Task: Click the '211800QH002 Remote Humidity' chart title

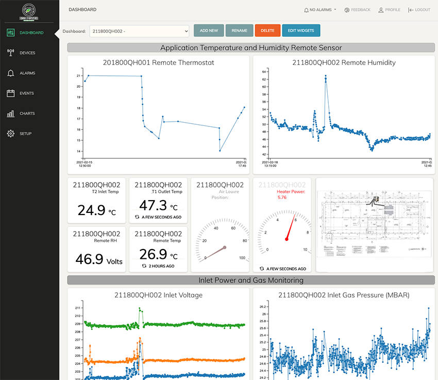Action: click(x=344, y=62)
